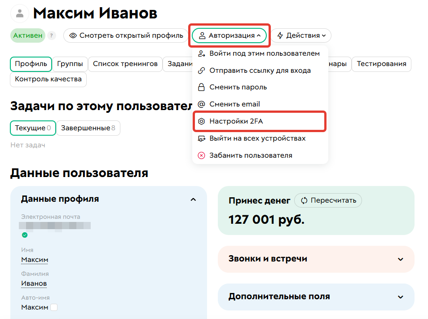Open the Список тренингов tab

(x=126, y=64)
